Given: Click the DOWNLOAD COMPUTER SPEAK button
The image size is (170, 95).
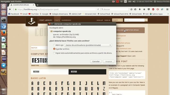Looking at the screenshot, I should (x=130, y=30).
